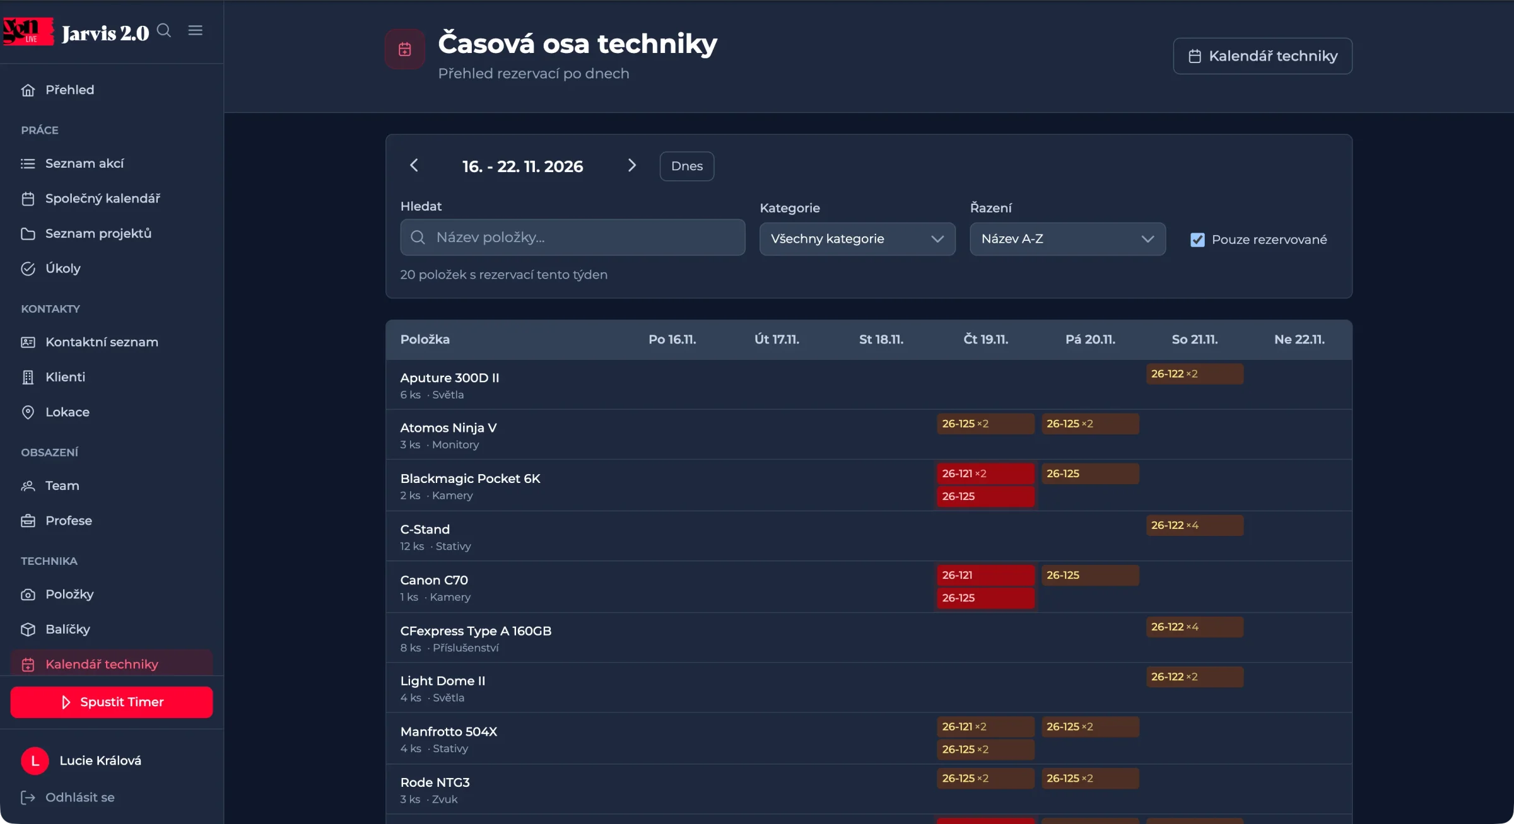1514x824 pixels.
Task: Click Friday 26-125 ×2 reservation for Rode NTG3
Action: [x=1090, y=779]
